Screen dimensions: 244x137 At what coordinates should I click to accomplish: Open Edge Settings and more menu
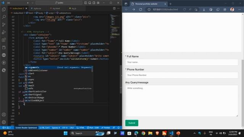click(x=239, y=10)
